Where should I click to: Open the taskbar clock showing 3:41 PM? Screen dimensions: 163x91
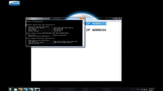151,89
